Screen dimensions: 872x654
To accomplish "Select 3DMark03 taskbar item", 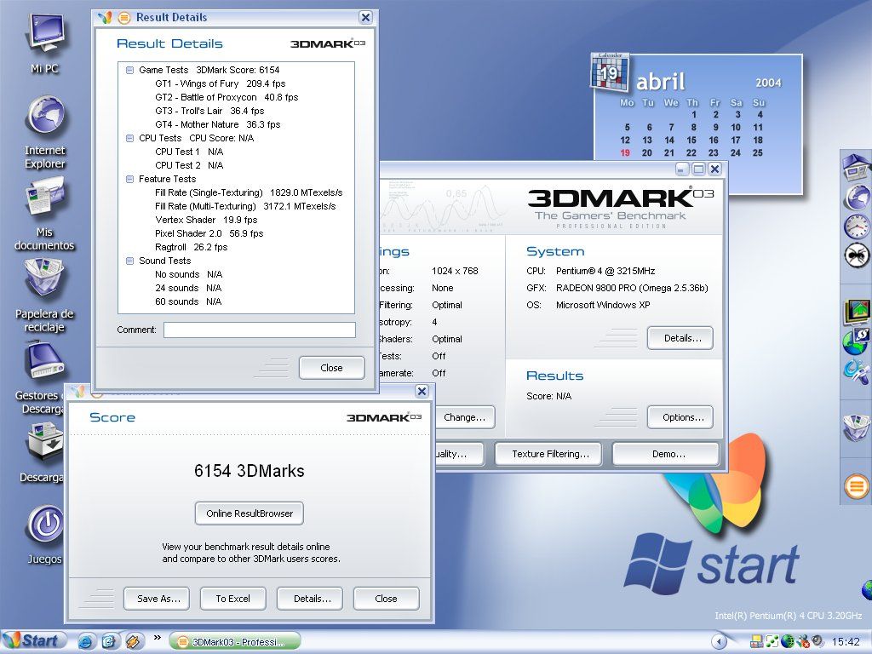I will (x=236, y=641).
